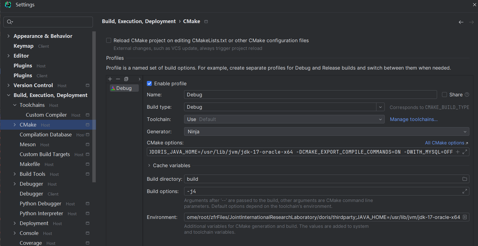Navigate back with the left arrow
Viewport: 478px width, 246px height.
point(461,22)
